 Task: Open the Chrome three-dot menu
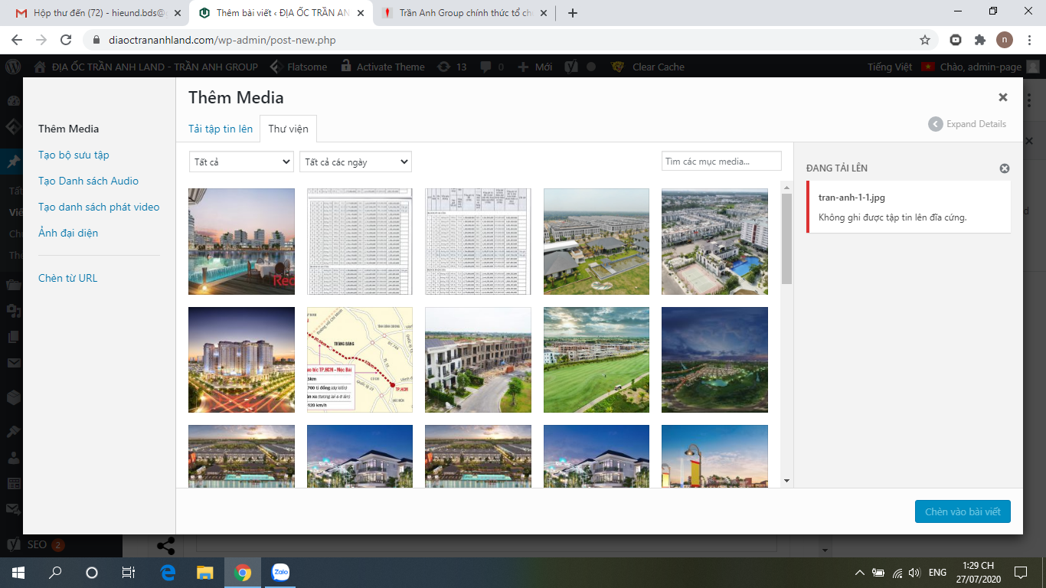(1029, 40)
